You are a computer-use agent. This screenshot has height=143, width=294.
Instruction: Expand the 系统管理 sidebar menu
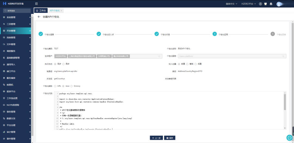(16, 17)
